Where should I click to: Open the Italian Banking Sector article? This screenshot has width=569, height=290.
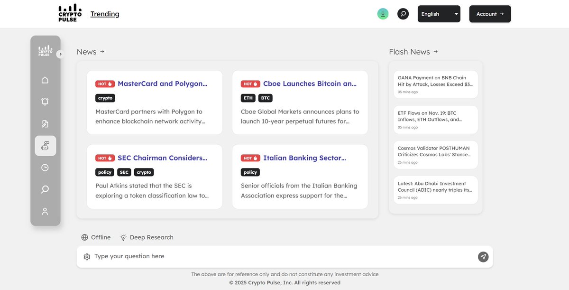(x=304, y=158)
